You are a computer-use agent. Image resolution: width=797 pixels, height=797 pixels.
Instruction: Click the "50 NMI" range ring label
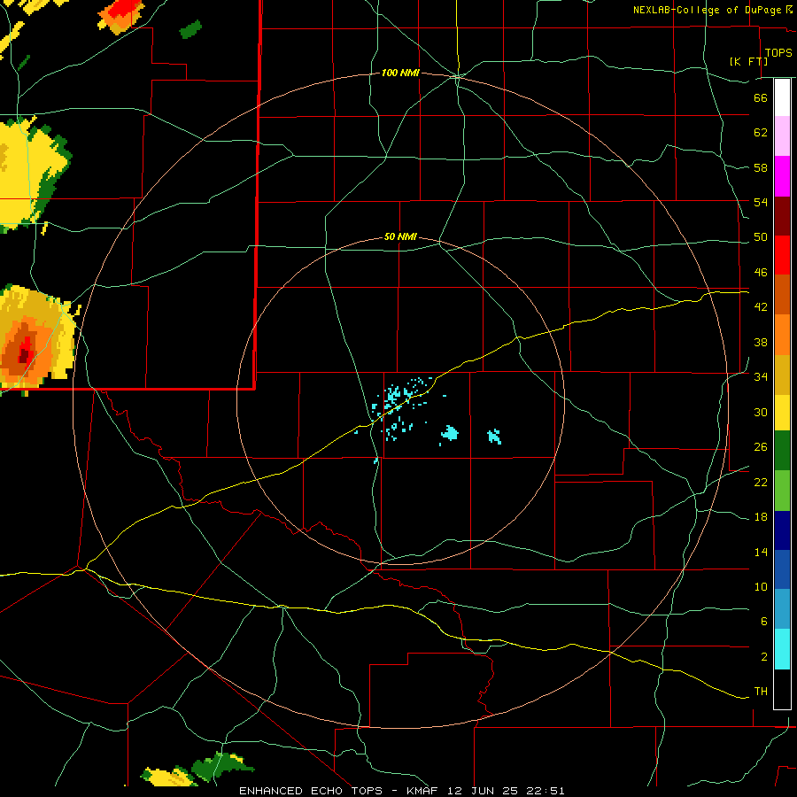click(x=400, y=236)
